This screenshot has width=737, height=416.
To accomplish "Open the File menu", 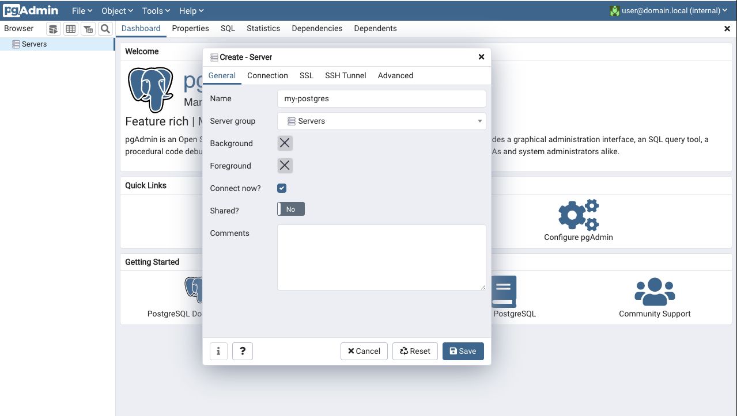I will pos(82,10).
